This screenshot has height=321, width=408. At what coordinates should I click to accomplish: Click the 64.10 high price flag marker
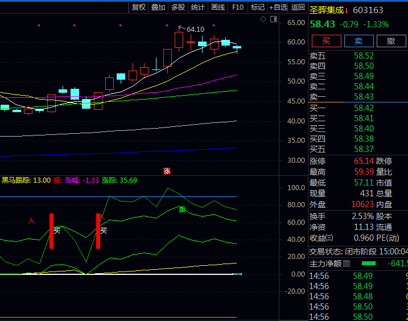tap(181, 28)
